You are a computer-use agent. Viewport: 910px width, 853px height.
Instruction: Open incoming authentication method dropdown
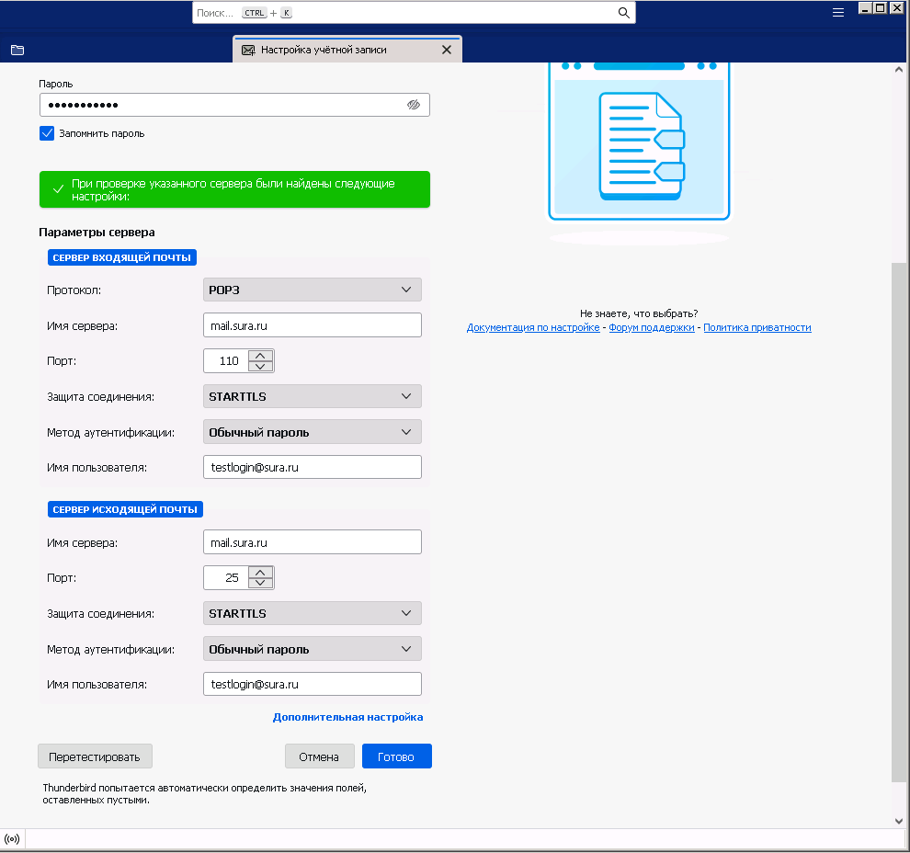(x=312, y=432)
